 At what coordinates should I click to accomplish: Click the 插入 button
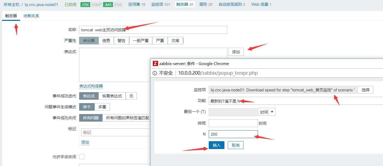pos(217,145)
